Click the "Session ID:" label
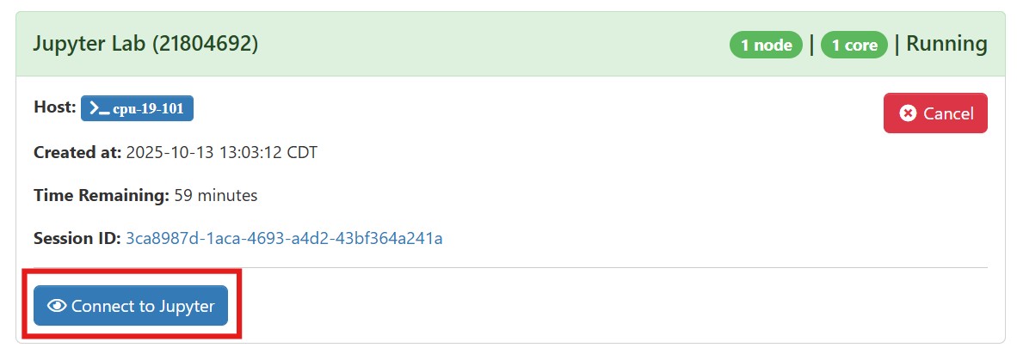Viewport: 1017px width, 354px height. tap(77, 238)
